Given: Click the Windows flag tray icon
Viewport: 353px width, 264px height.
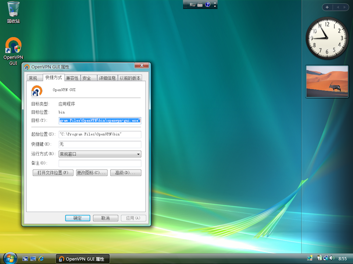Looking at the screenshot, I should (x=310, y=258).
